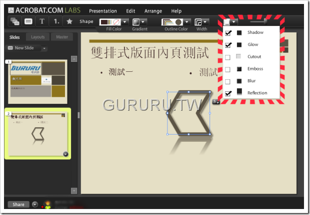Click the Shadow effect preview icon
The height and width of the screenshot is (215, 310).
click(239, 32)
